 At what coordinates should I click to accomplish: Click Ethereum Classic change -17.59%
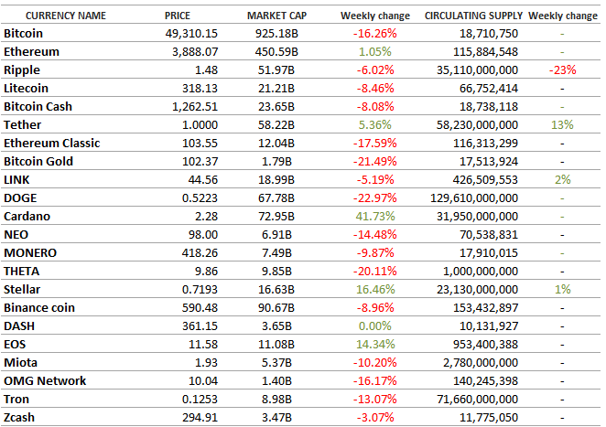click(375, 144)
